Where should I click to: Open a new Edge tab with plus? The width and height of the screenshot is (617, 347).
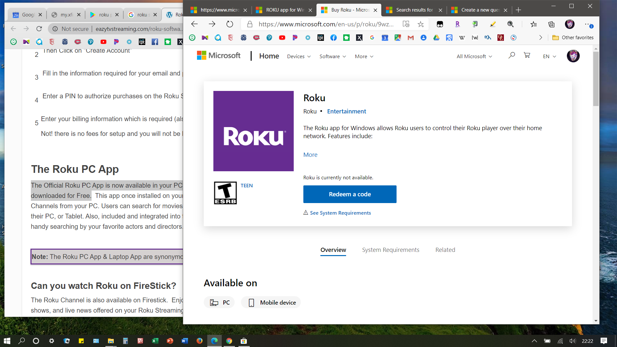[518, 10]
